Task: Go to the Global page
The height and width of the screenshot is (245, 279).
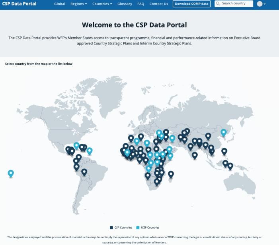Action: pos(60,4)
